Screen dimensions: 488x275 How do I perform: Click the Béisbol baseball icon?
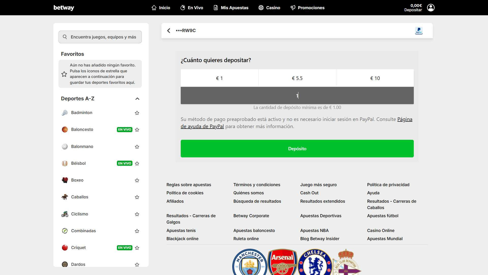(x=65, y=163)
